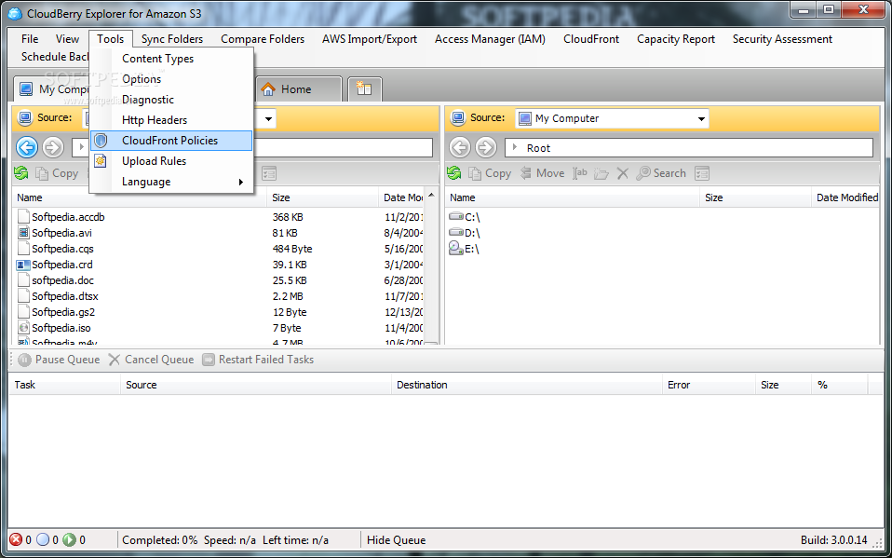Click the Error column header in queue
The image size is (892, 558).
tap(710, 385)
